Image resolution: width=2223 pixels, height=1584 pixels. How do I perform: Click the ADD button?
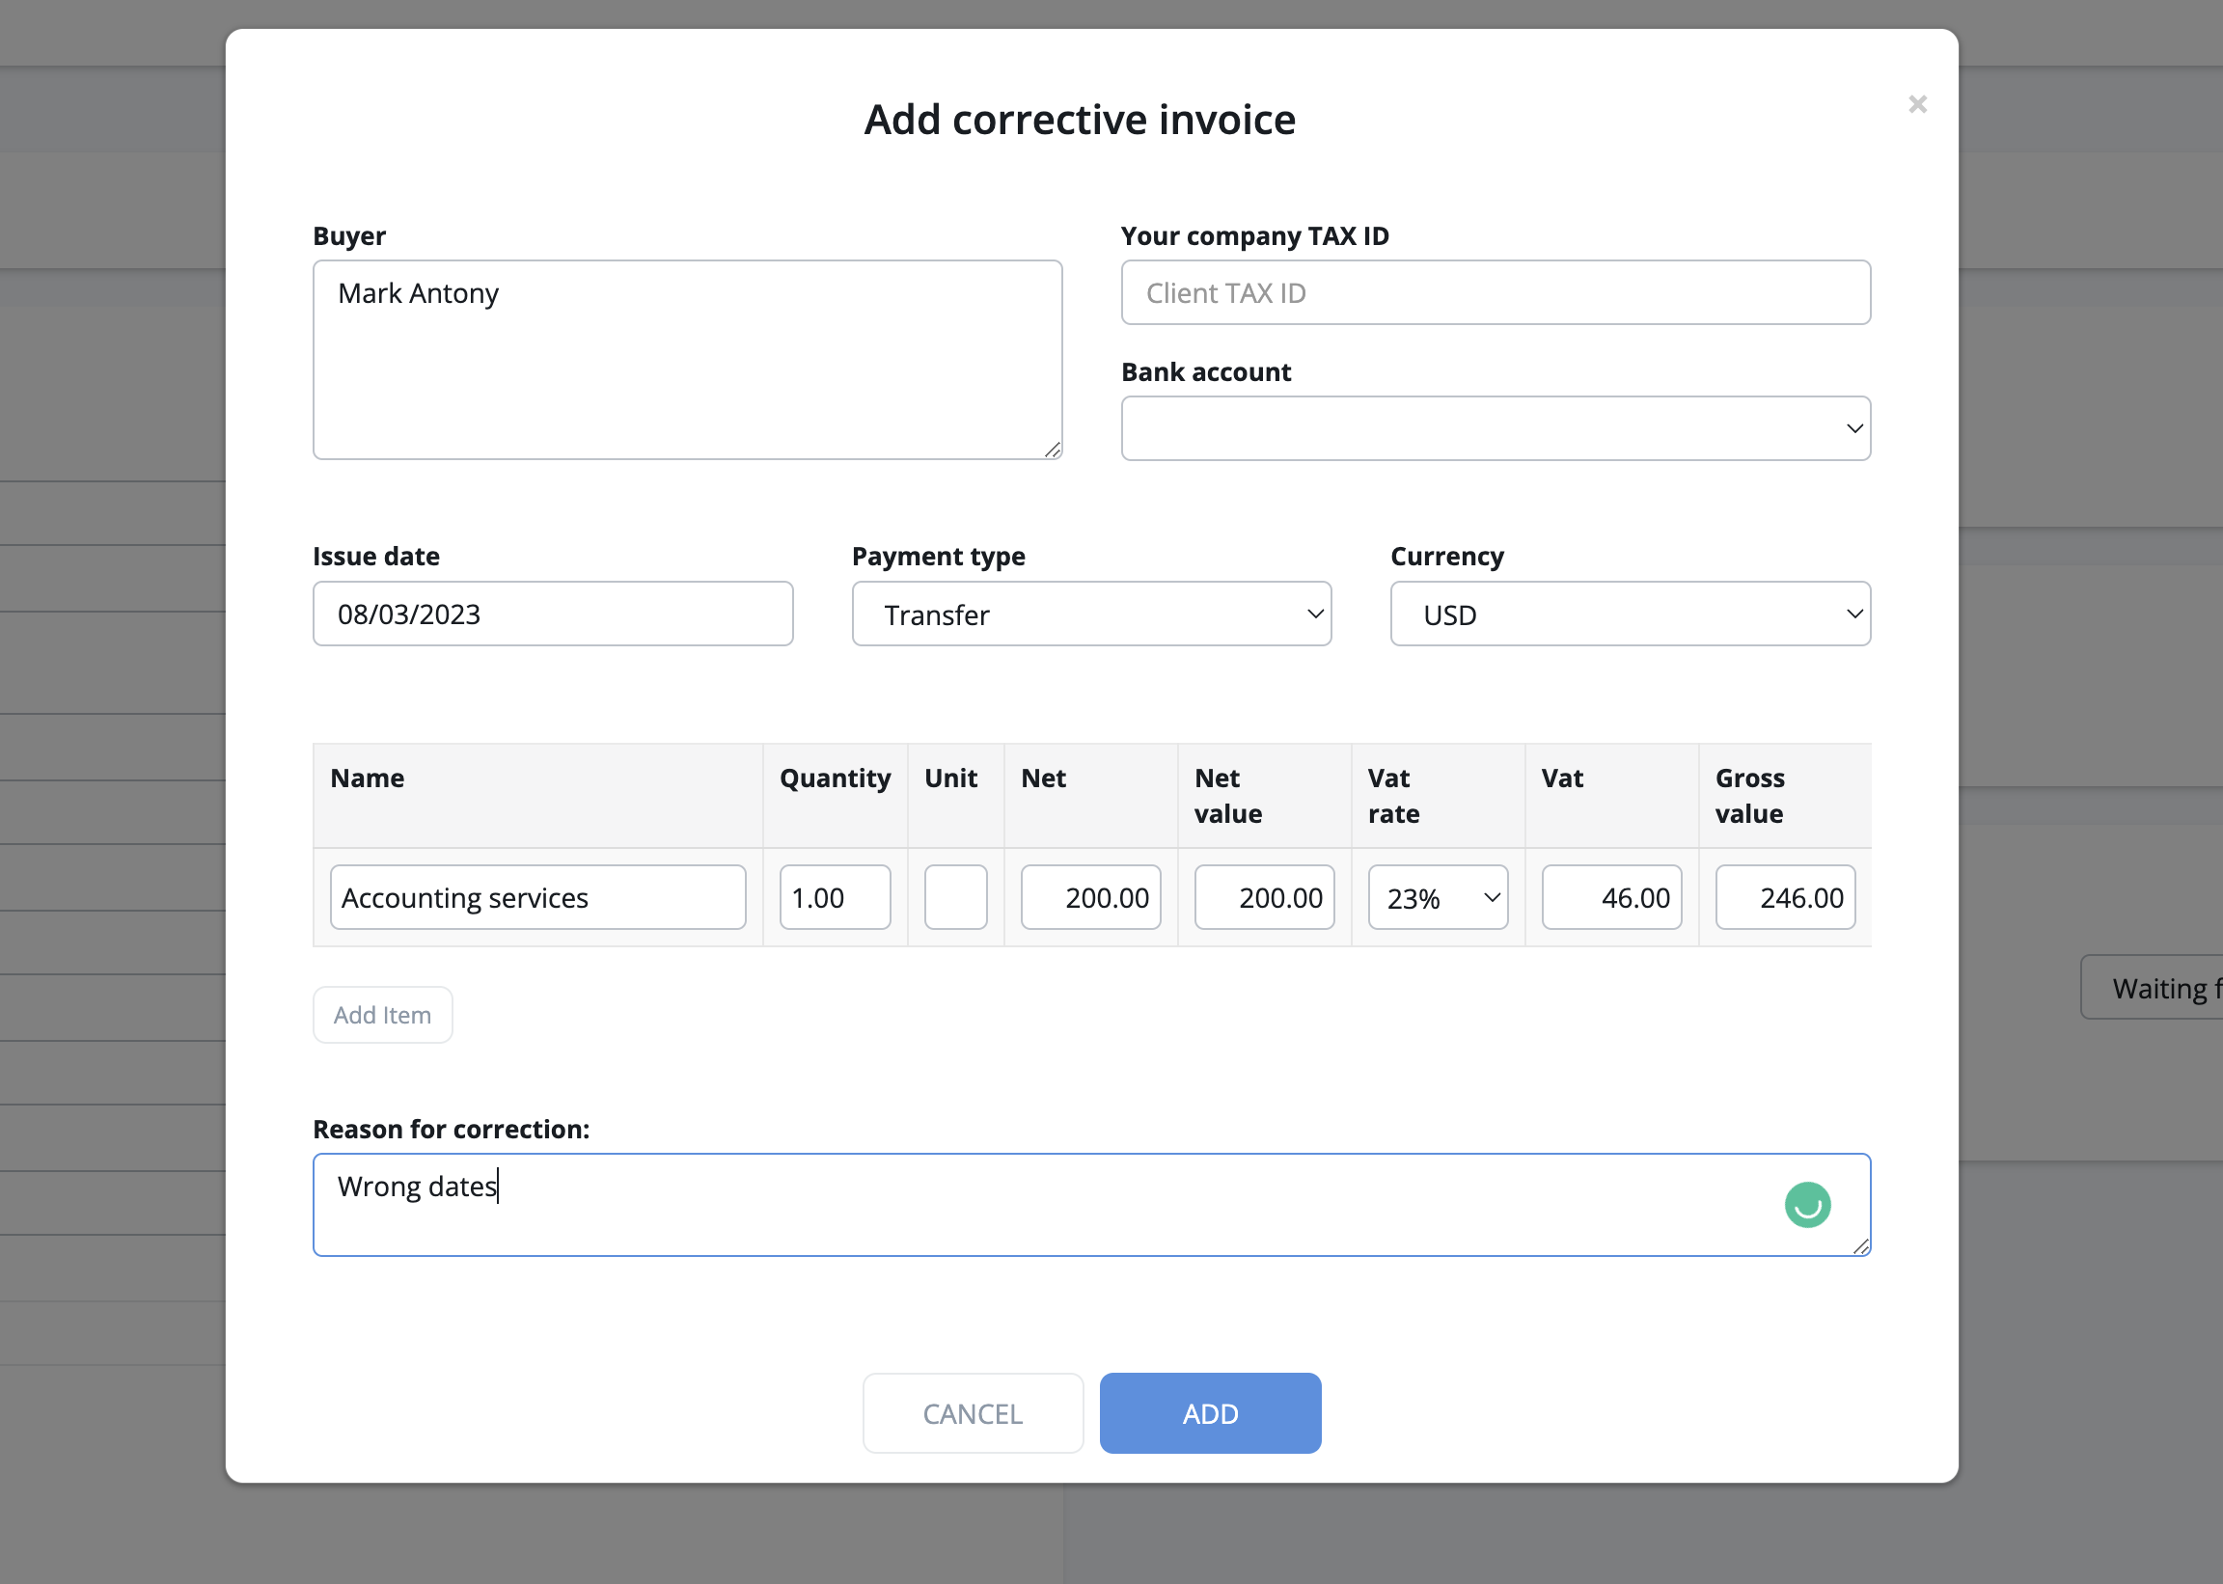point(1210,1413)
